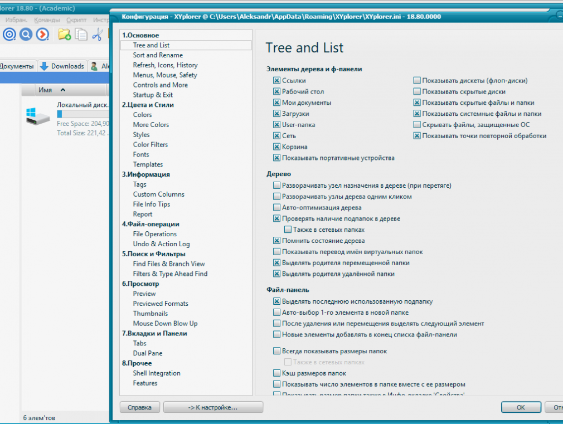
Task: Toggle Помнить состояние дерева
Action: (276, 241)
